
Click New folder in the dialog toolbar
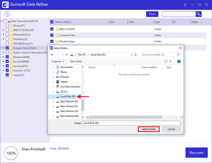76,62
